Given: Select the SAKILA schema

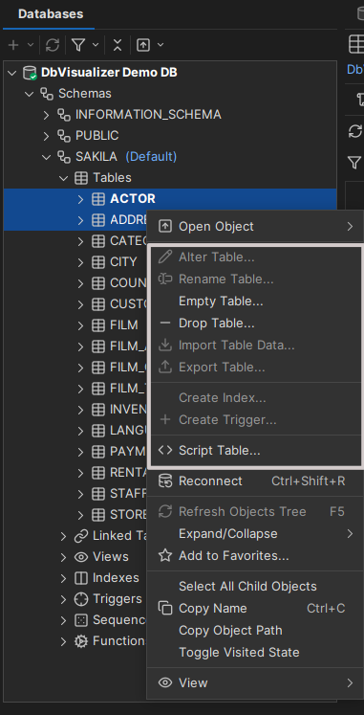Looking at the screenshot, I should [x=96, y=157].
